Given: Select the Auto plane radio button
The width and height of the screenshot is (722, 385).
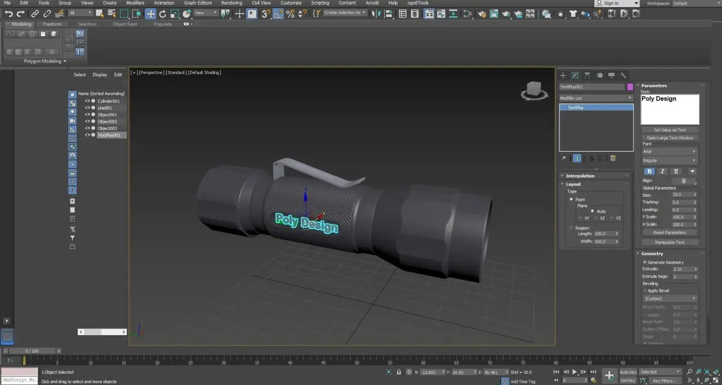Looking at the screenshot, I should pos(592,211).
